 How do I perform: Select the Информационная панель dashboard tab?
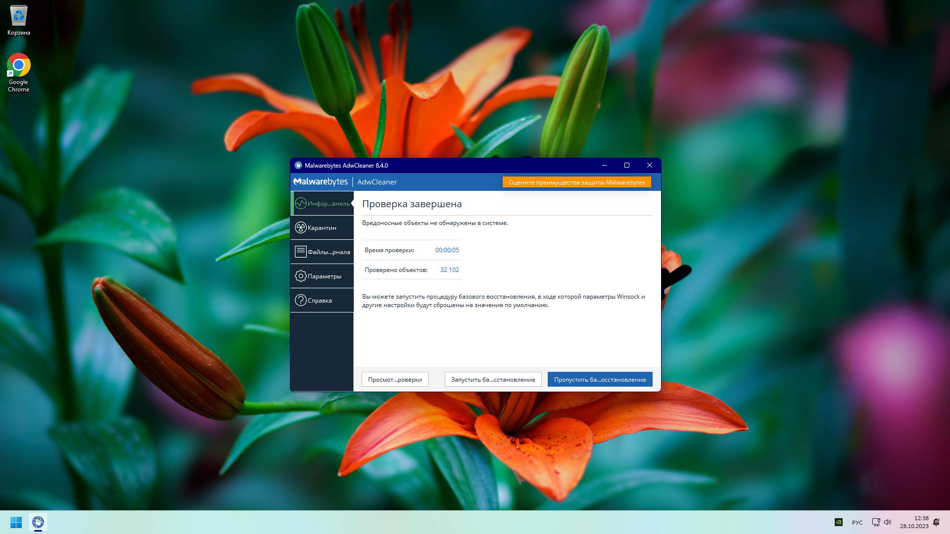point(322,203)
